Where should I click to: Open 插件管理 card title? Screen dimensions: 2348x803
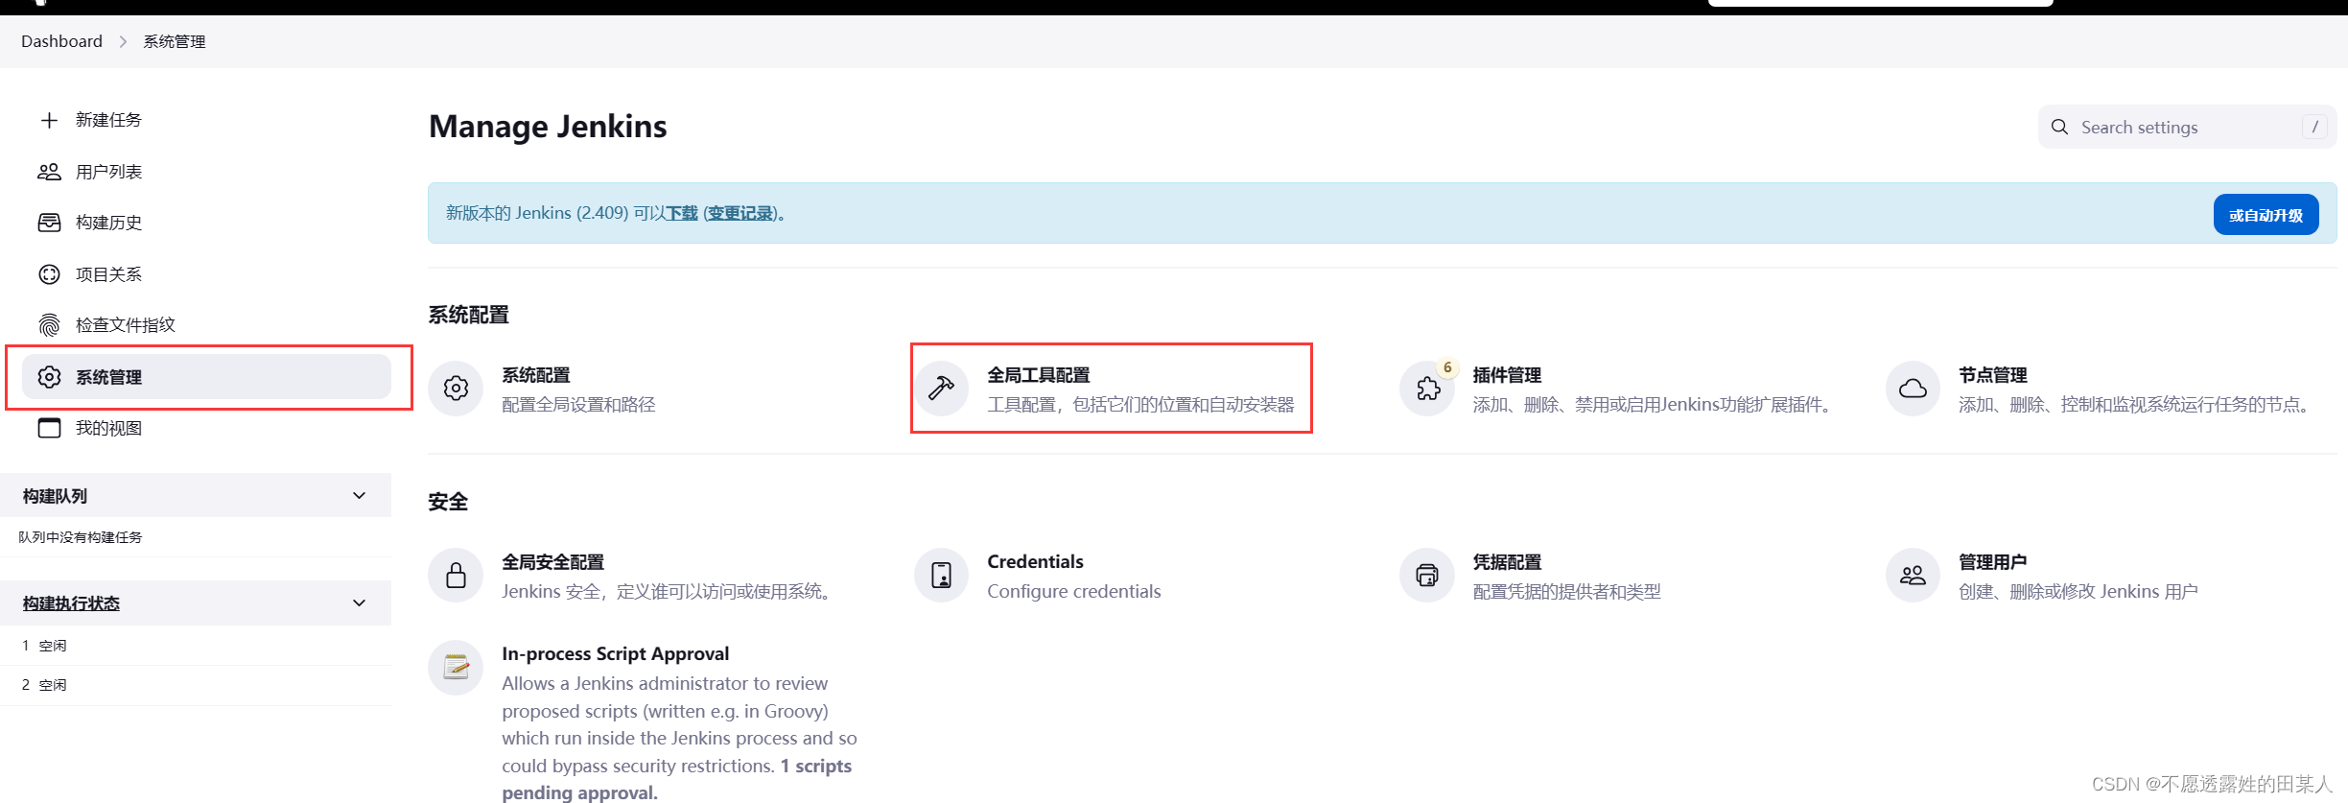[1507, 375]
